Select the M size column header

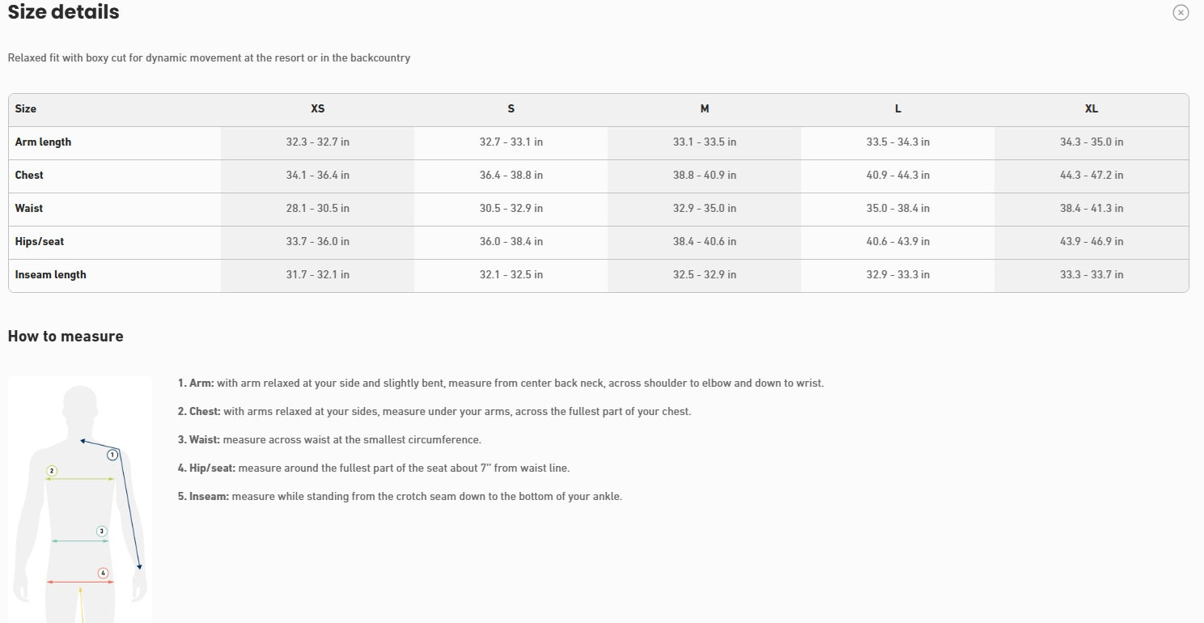tap(704, 108)
